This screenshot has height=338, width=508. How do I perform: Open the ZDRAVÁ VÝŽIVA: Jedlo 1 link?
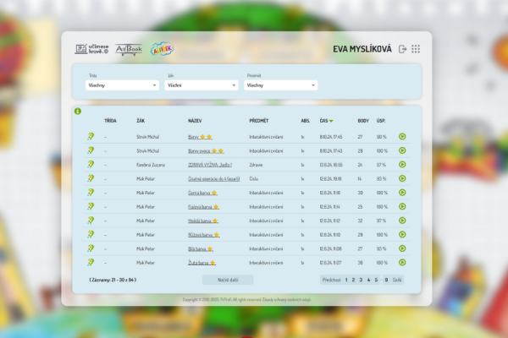point(210,165)
